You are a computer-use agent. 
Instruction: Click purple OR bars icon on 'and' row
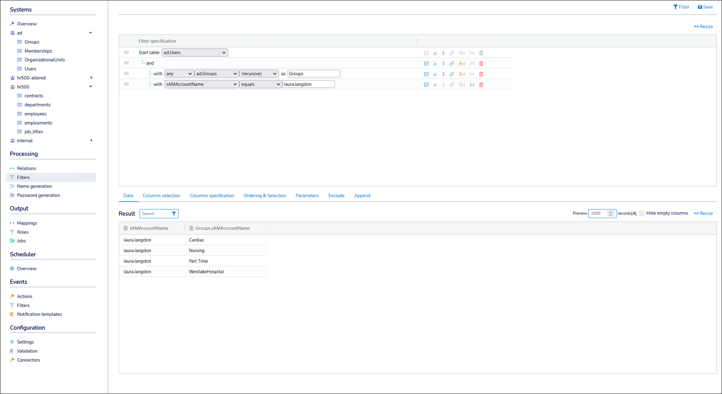(443, 64)
